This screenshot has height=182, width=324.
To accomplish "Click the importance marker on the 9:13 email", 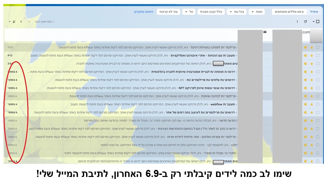I will click(x=306, y=56).
